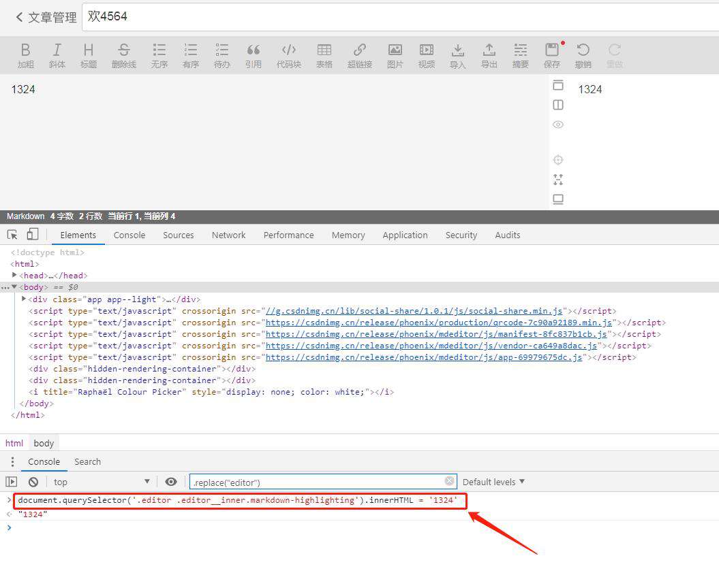Open the 摘要 summary tool
The image size is (719, 575).
[521, 55]
